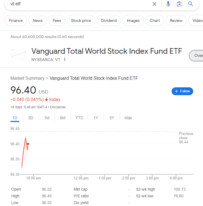Image resolution: width=203 pixels, height=206 pixels.
Task: Select the News filter chip
Action: pyautogui.click(x=38, y=20)
